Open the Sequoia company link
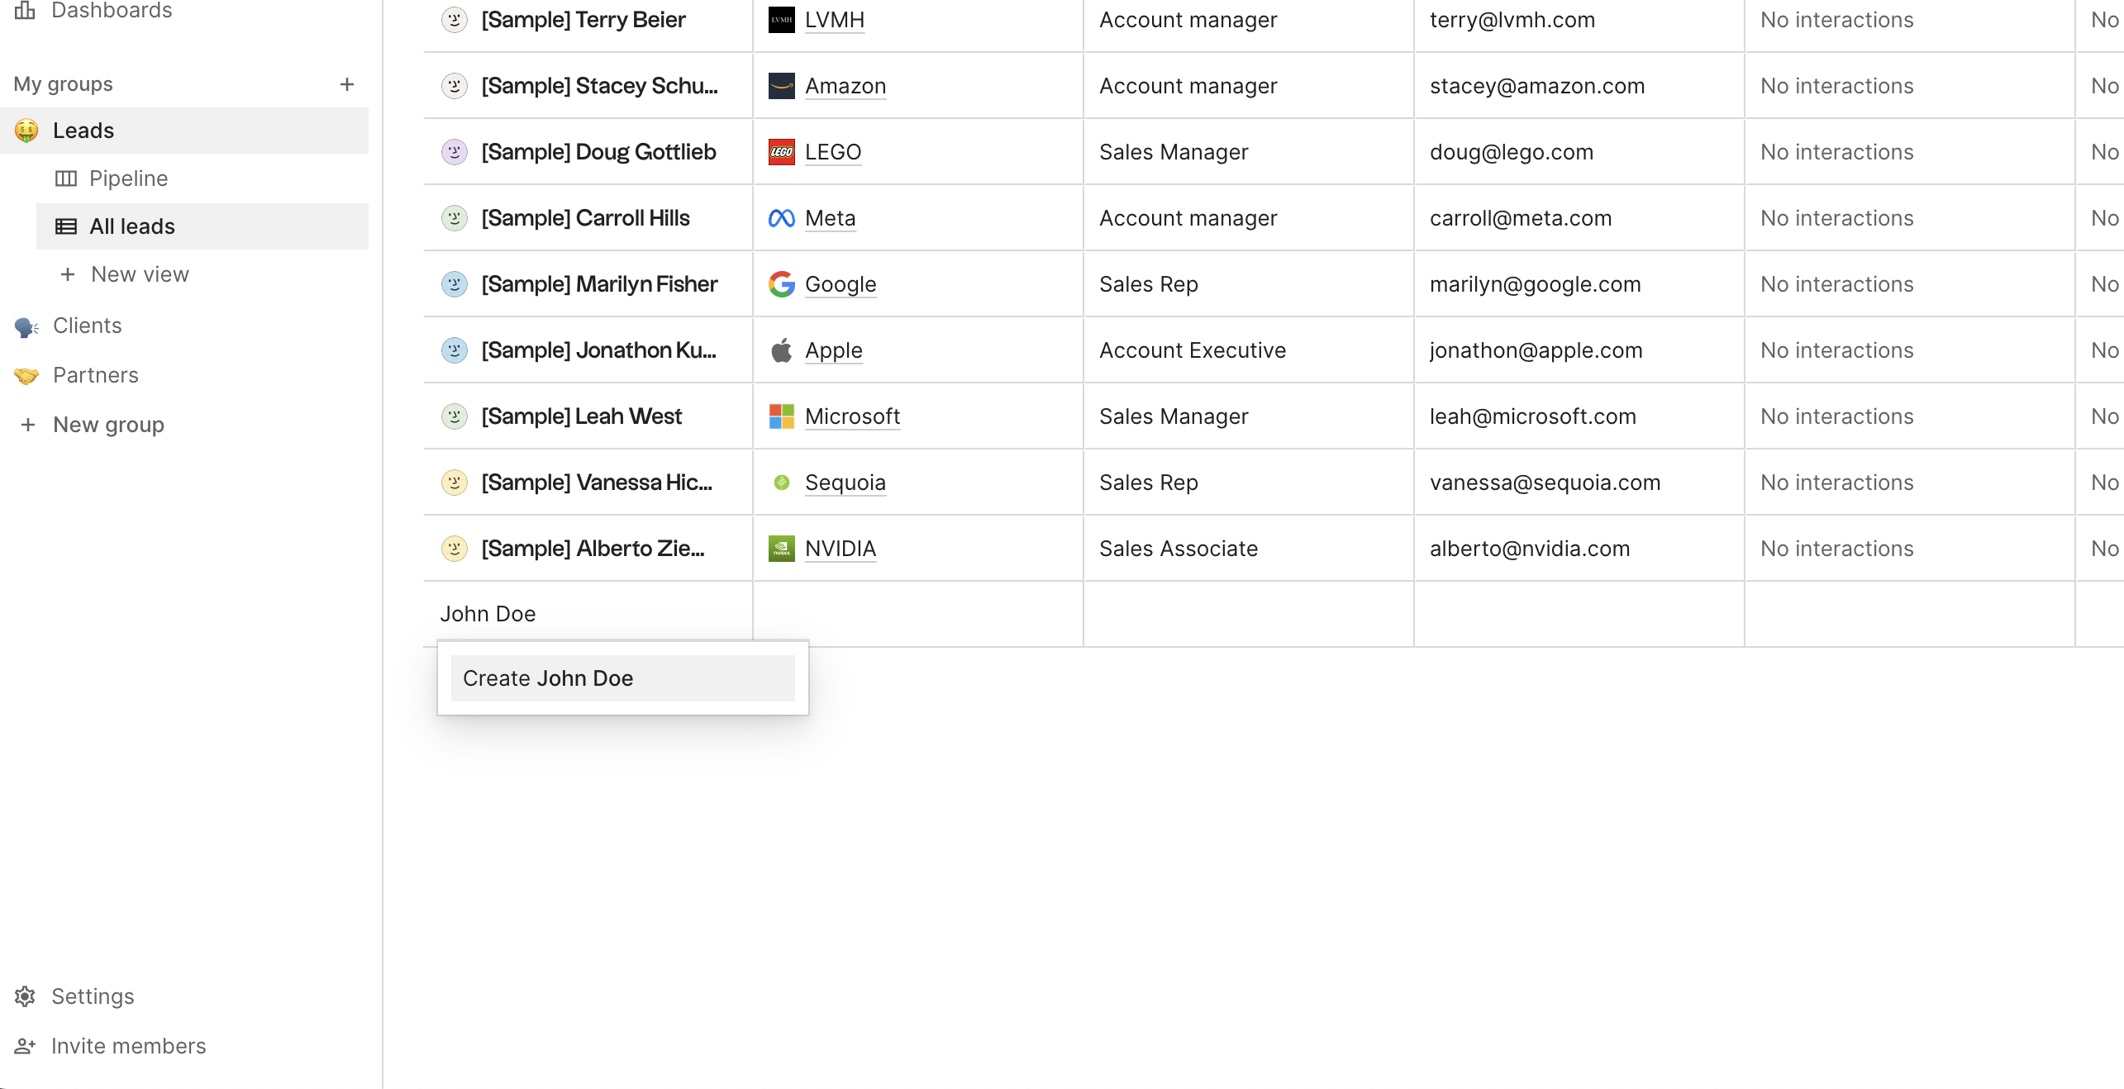2124x1089 pixels. pos(845,483)
